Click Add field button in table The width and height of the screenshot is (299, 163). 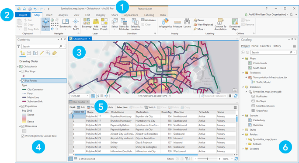point(81,107)
